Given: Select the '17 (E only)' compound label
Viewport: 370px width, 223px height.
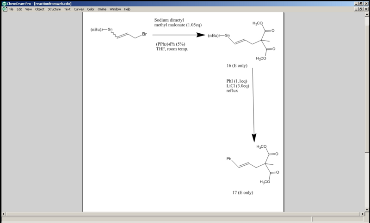Looking at the screenshot, I should tap(242, 193).
